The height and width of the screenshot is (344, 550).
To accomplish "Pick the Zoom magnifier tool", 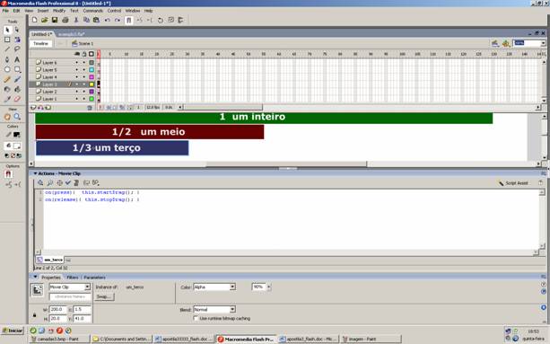I will (17, 117).
